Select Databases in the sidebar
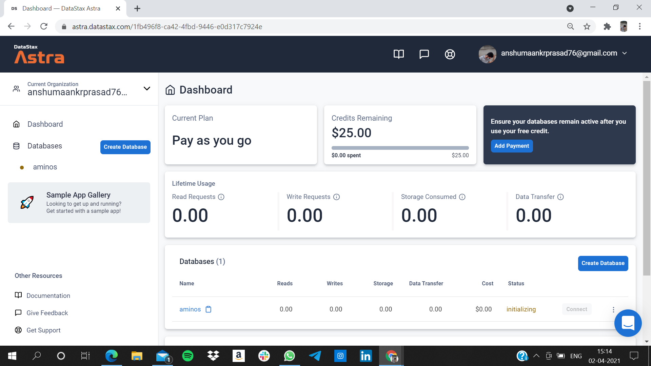 pos(44,146)
